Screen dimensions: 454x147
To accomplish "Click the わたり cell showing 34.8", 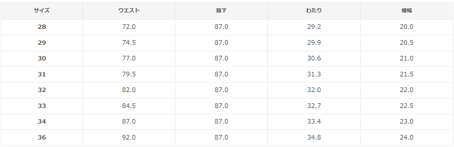I will 314,137.
